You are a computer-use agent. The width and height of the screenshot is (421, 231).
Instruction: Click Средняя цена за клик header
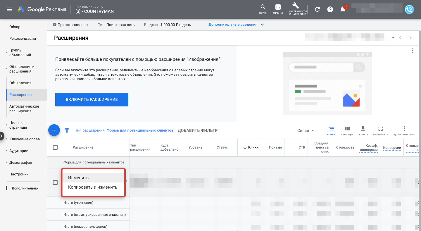click(321, 147)
